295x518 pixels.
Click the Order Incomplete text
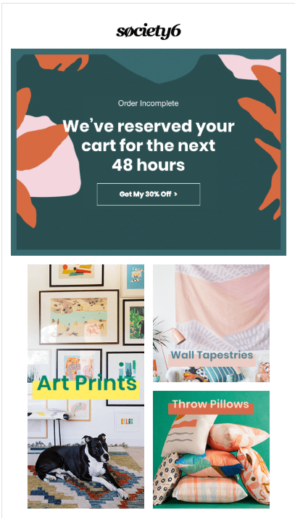pos(149,103)
